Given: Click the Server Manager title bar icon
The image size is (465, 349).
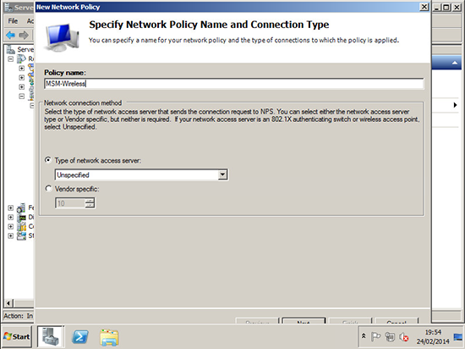Looking at the screenshot, I should [8, 7].
